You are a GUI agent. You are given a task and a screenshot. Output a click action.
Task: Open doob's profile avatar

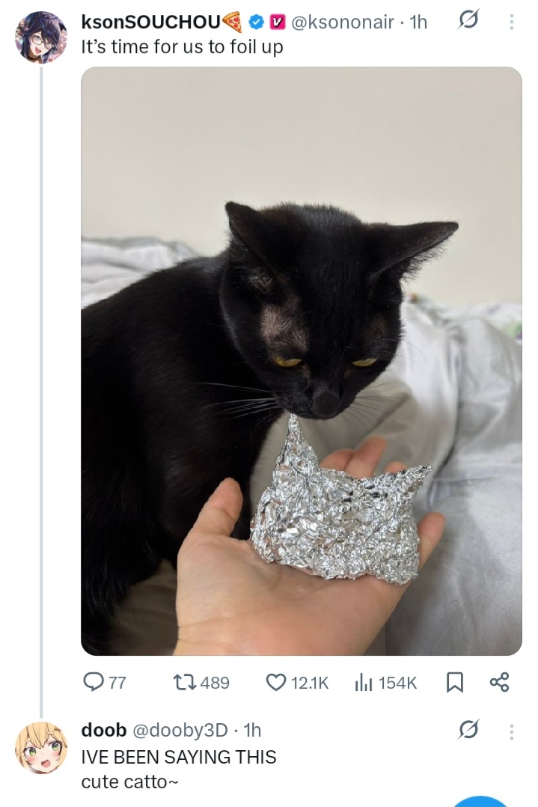coord(41,747)
